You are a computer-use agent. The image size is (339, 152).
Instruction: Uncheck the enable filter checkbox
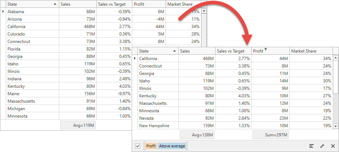coord(137,146)
